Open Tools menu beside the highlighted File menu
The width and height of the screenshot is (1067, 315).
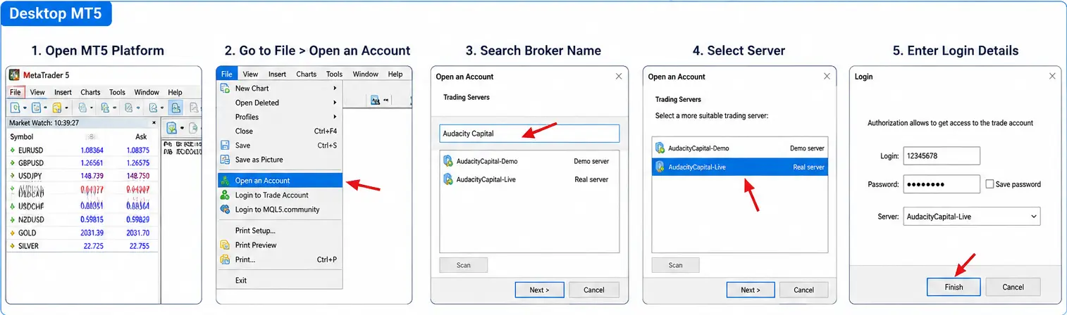point(334,74)
